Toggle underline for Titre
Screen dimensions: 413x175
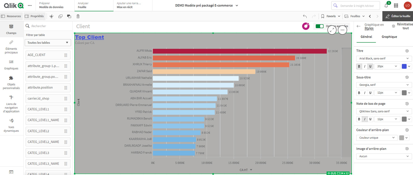coord(370,66)
